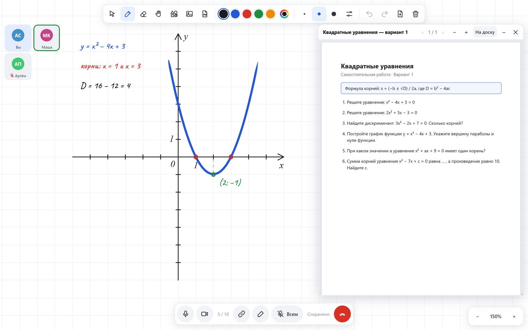Viewport: 528px width, 330px height.
Task: Redo the last action
Action: [x=385, y=14]
